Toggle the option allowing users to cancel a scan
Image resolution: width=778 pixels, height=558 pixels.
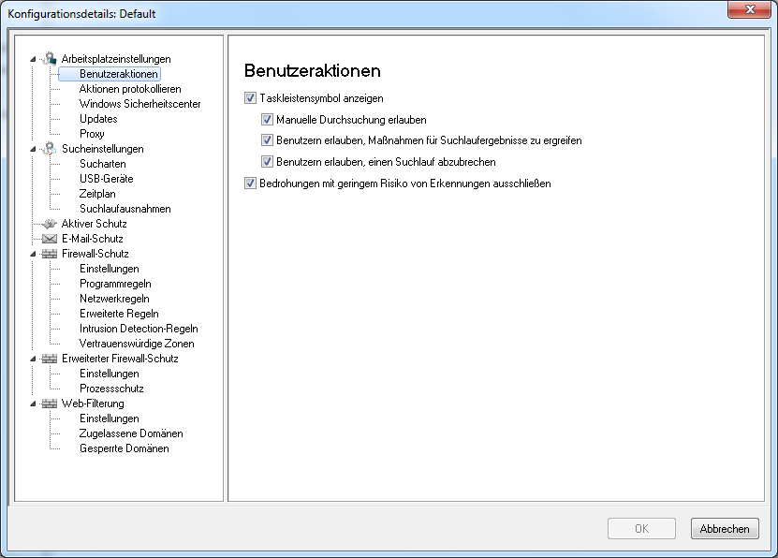[267, 161]
